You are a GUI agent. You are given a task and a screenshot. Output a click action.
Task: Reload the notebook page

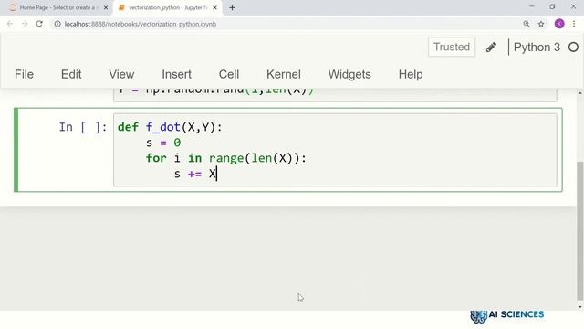pos(39,24)
